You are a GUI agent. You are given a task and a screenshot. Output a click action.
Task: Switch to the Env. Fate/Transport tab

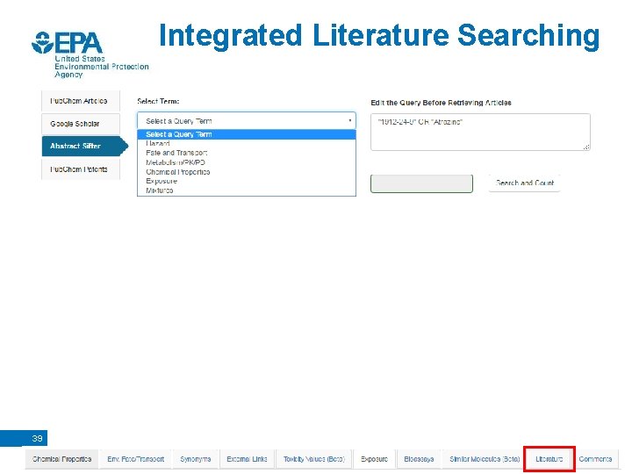pyautogui.click(x=135, y=459)
